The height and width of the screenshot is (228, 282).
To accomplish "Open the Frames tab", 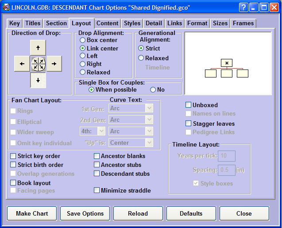I will (243, 23).
